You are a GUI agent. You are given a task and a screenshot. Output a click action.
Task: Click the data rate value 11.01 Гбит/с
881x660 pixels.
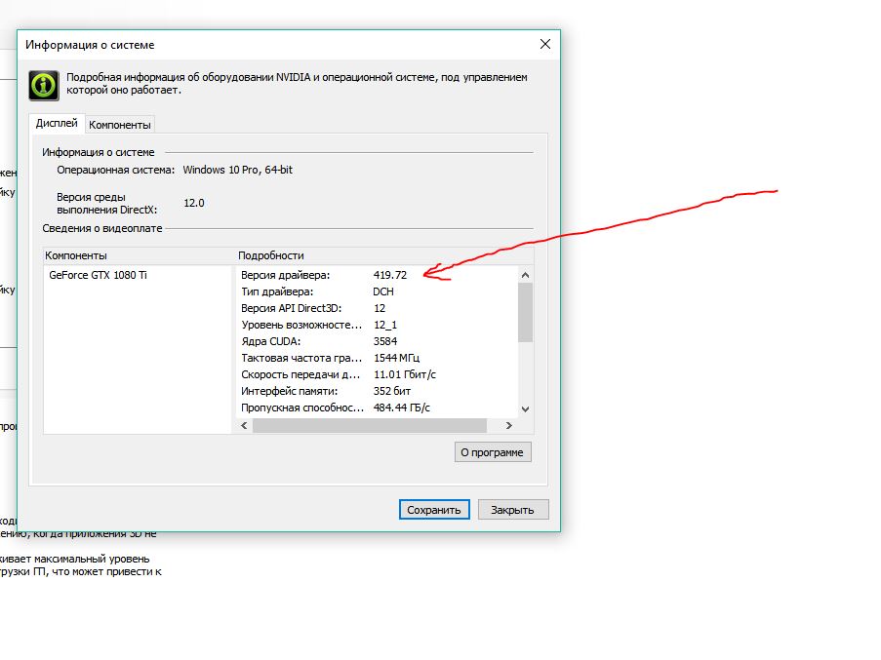coord(405,374)
